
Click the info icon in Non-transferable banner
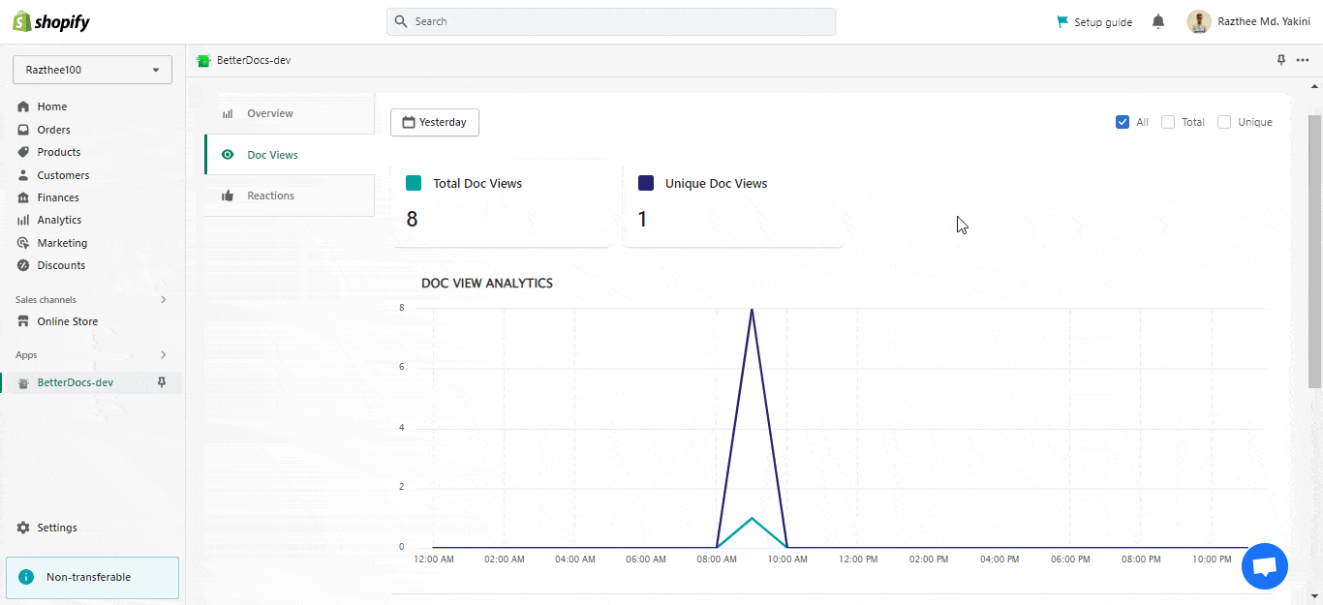tap(26, 577)
